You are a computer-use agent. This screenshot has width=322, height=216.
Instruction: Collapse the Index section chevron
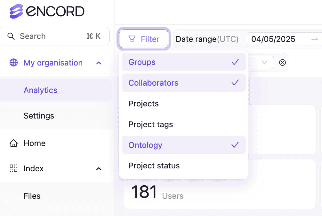pos(99,169)
